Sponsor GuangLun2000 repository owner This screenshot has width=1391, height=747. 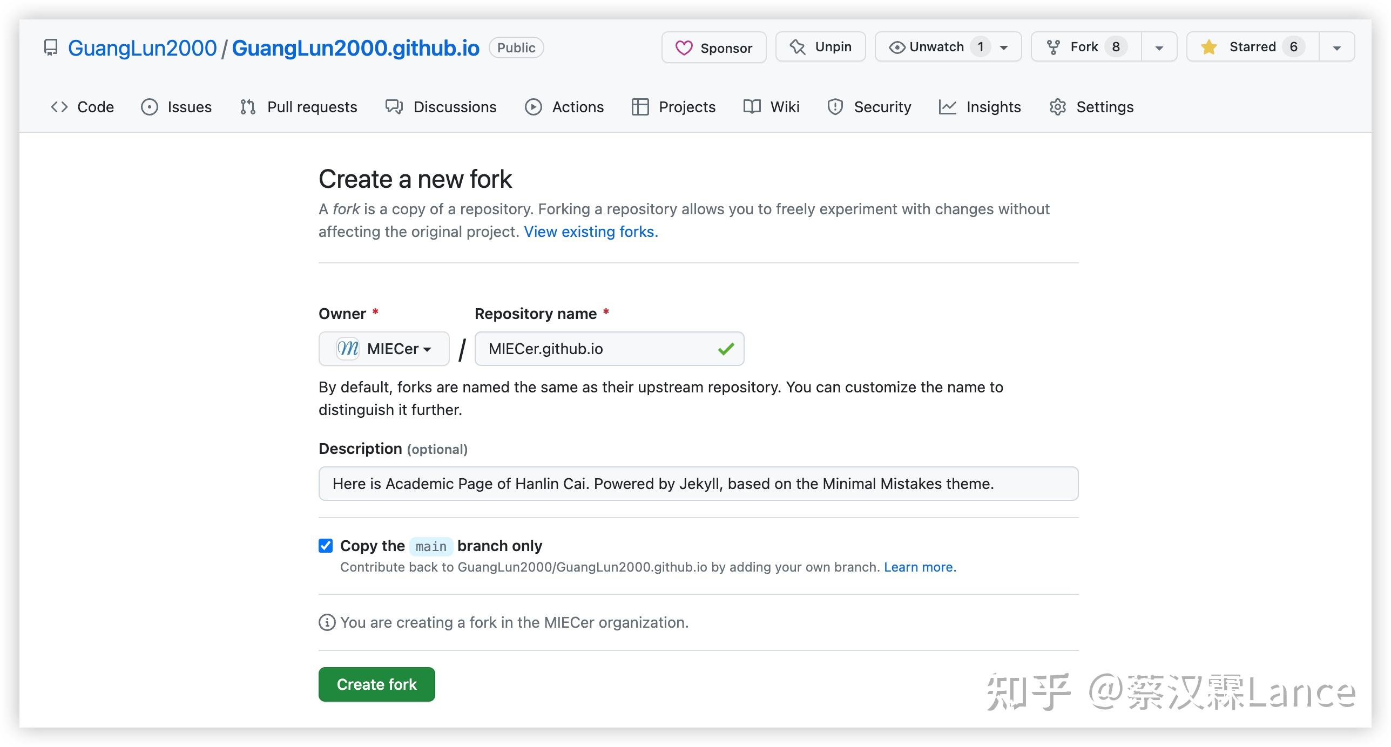click(x=714, y=47)
